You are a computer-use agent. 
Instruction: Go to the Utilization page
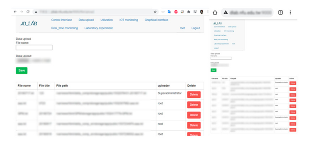point(106,20)
